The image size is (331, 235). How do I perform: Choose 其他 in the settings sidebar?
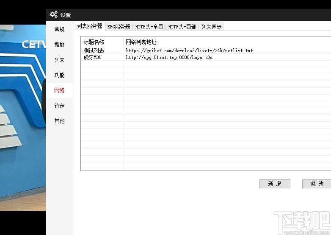(x=60, y=121)
